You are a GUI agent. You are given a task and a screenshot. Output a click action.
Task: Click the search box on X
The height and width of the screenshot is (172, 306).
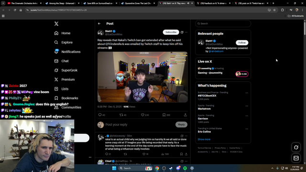(223, 23)
